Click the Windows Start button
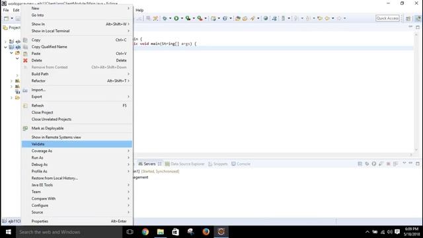This screenshot has width=423, height=238. pos(8,232)
